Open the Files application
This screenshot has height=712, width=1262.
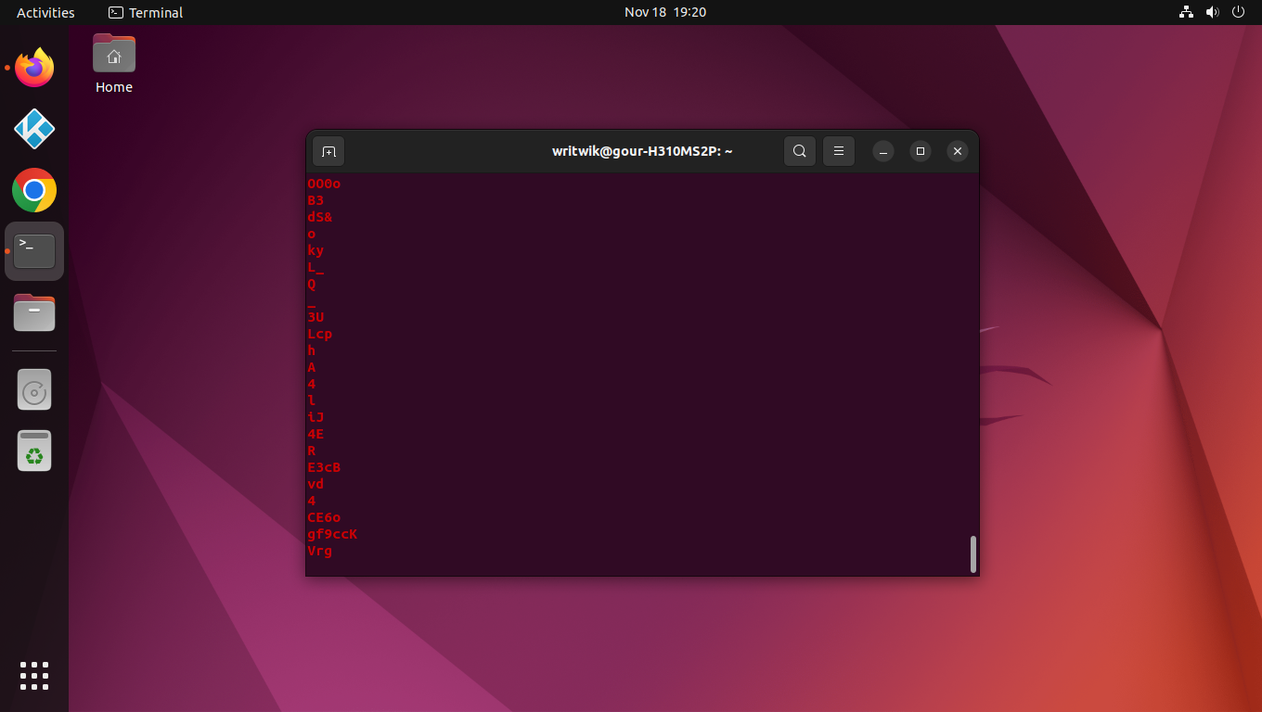coord(33,312)
